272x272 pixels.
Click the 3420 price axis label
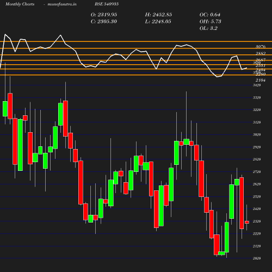257,85
